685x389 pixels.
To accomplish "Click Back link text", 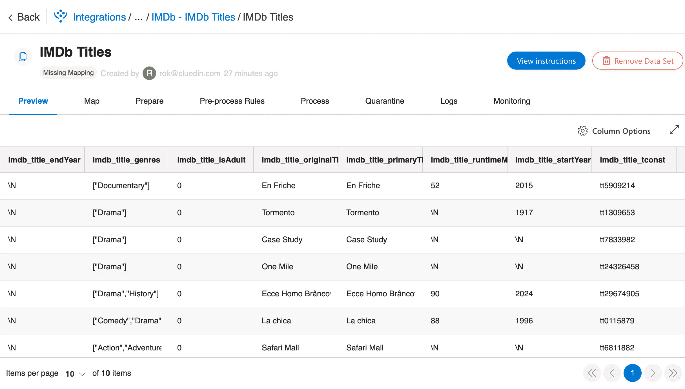I will click(28, 17).
